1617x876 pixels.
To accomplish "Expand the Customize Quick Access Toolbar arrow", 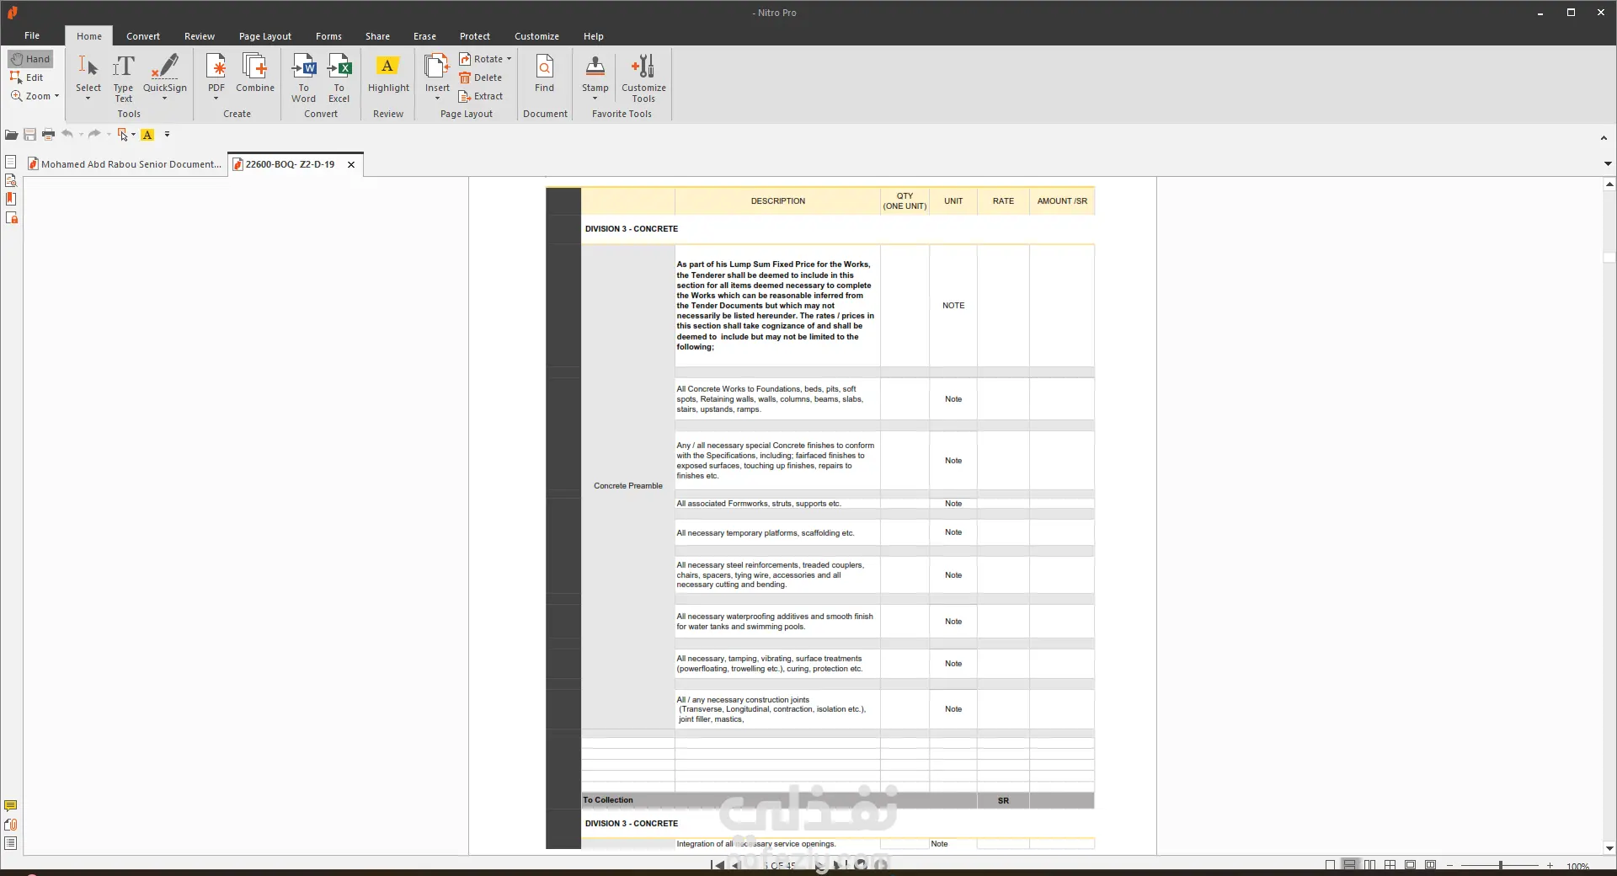I will click(167, 135).
